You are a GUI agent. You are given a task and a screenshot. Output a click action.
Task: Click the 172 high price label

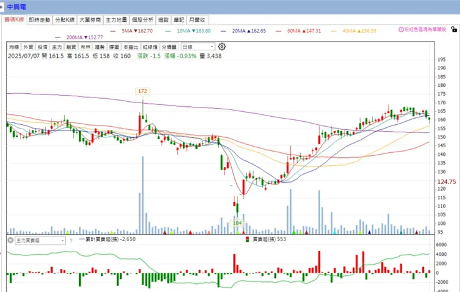coord(142,91)
